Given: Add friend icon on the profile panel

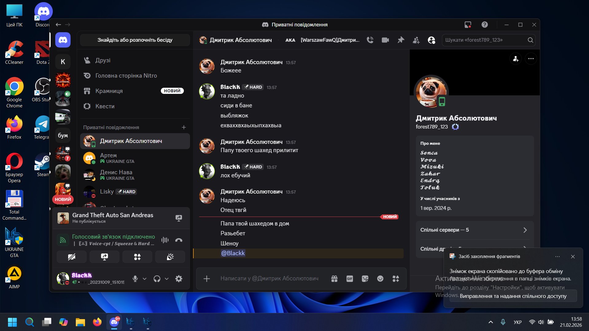Looking at the screenshot, I should coord(516,59).
